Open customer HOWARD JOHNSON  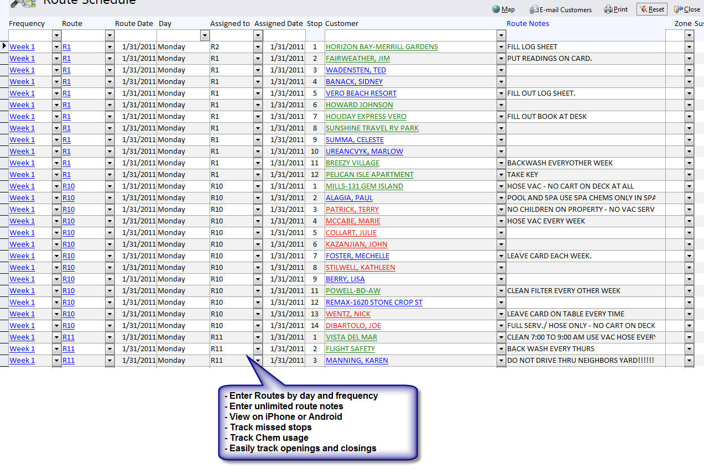pyautogui.click(x=359, y=105)
